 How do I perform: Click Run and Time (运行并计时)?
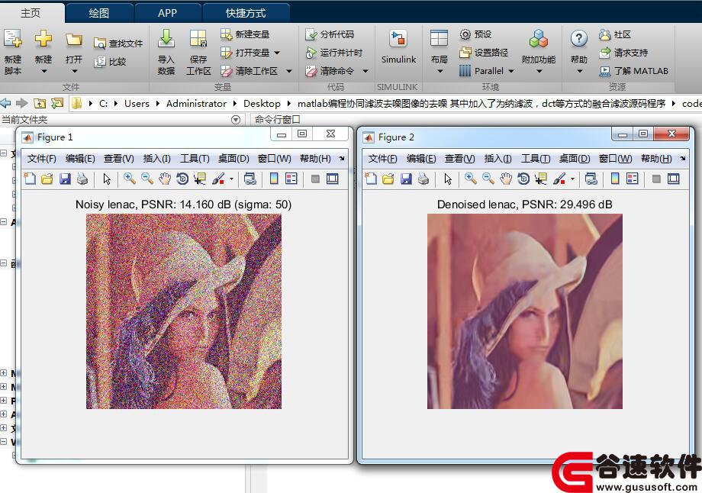333,53
